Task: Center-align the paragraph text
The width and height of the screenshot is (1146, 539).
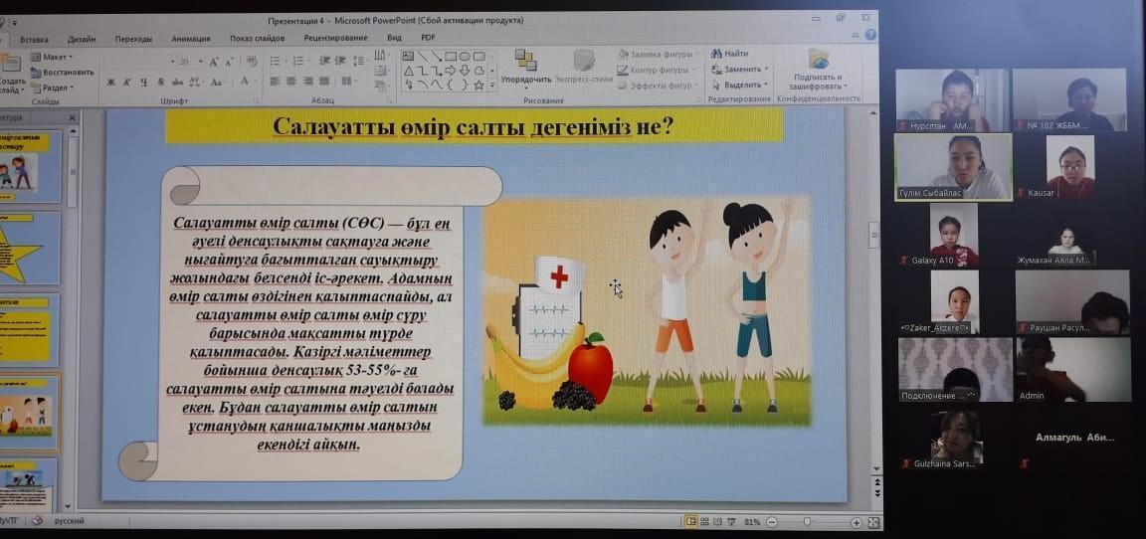Action: click(292, 82)
